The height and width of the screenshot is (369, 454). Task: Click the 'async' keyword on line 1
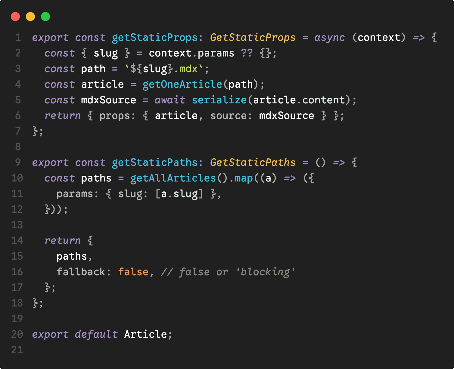(330, 38)
